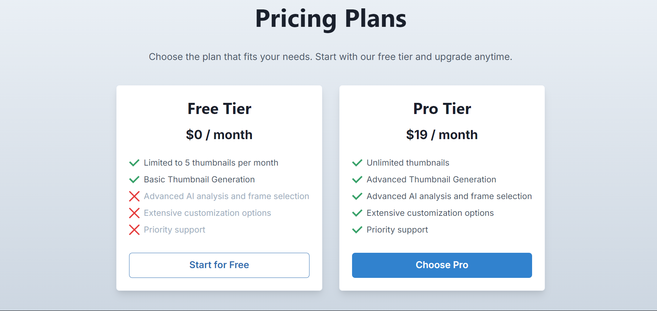Click red X next to Extensive customization in Free Tier
This screenshot has width=657, height=311.
[134, 213]
